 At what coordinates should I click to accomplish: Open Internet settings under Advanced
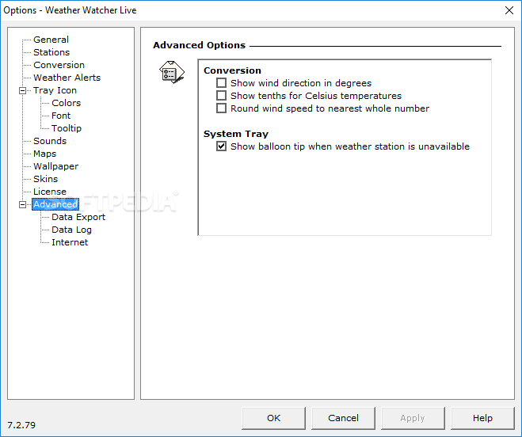pyautogui.click(x=70, y=242)
